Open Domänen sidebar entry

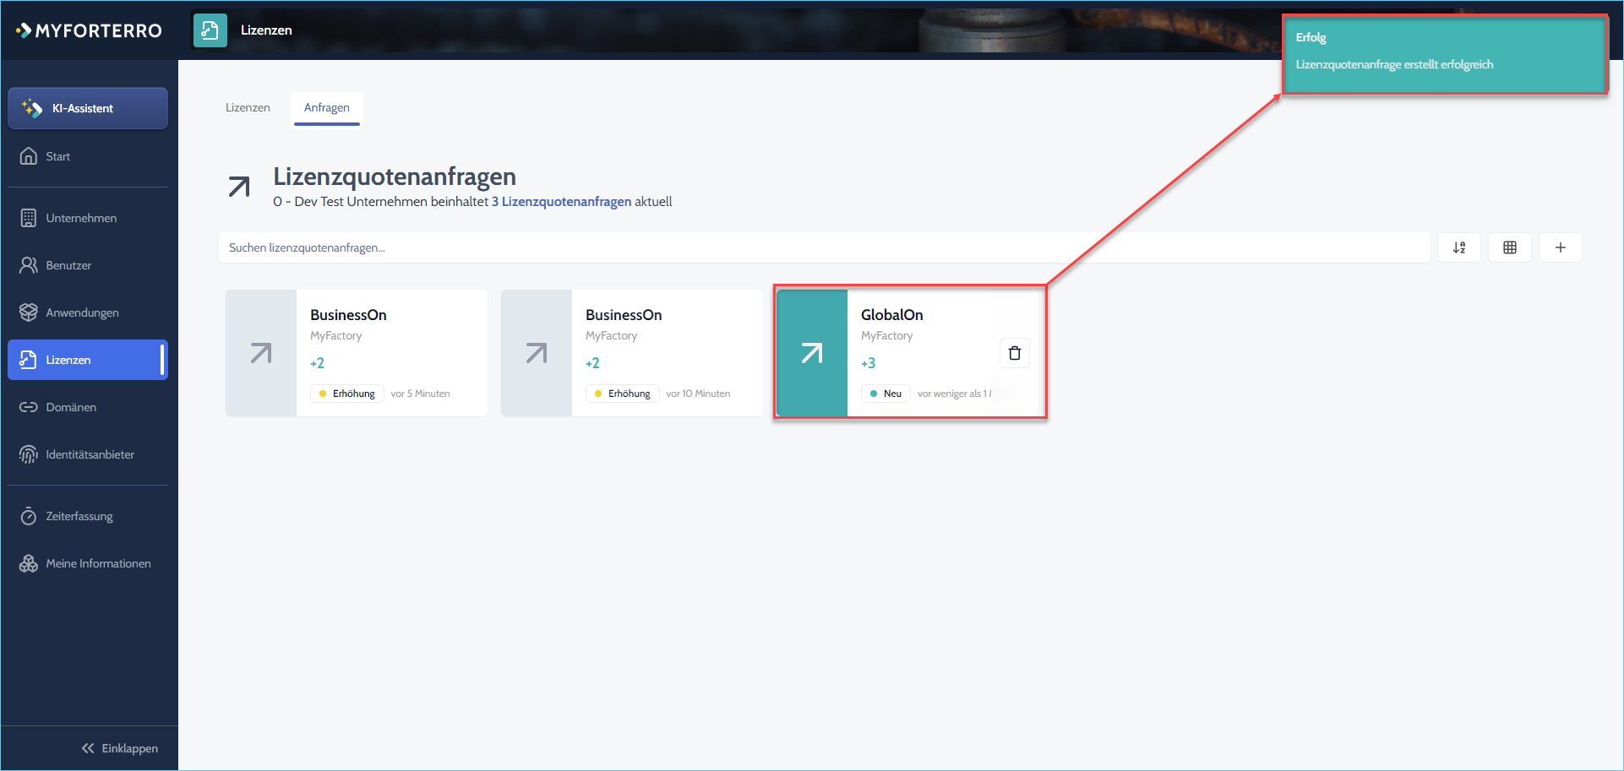pos(88,407)
